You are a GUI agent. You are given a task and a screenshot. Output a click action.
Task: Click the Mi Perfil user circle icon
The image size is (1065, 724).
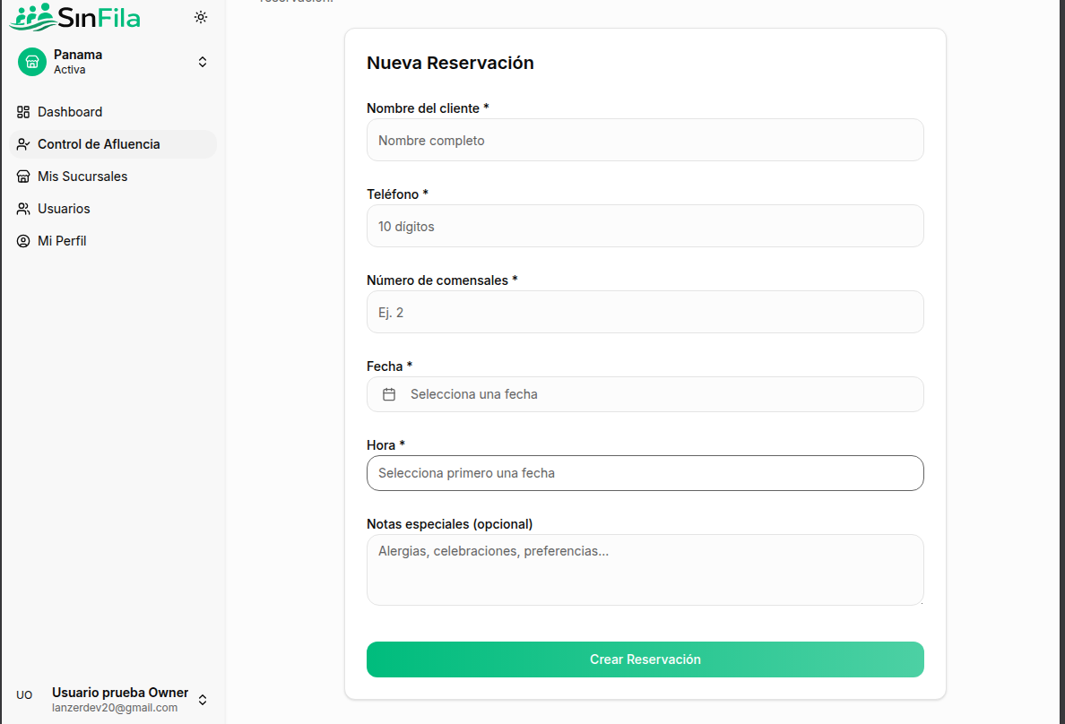pos(23,241)
